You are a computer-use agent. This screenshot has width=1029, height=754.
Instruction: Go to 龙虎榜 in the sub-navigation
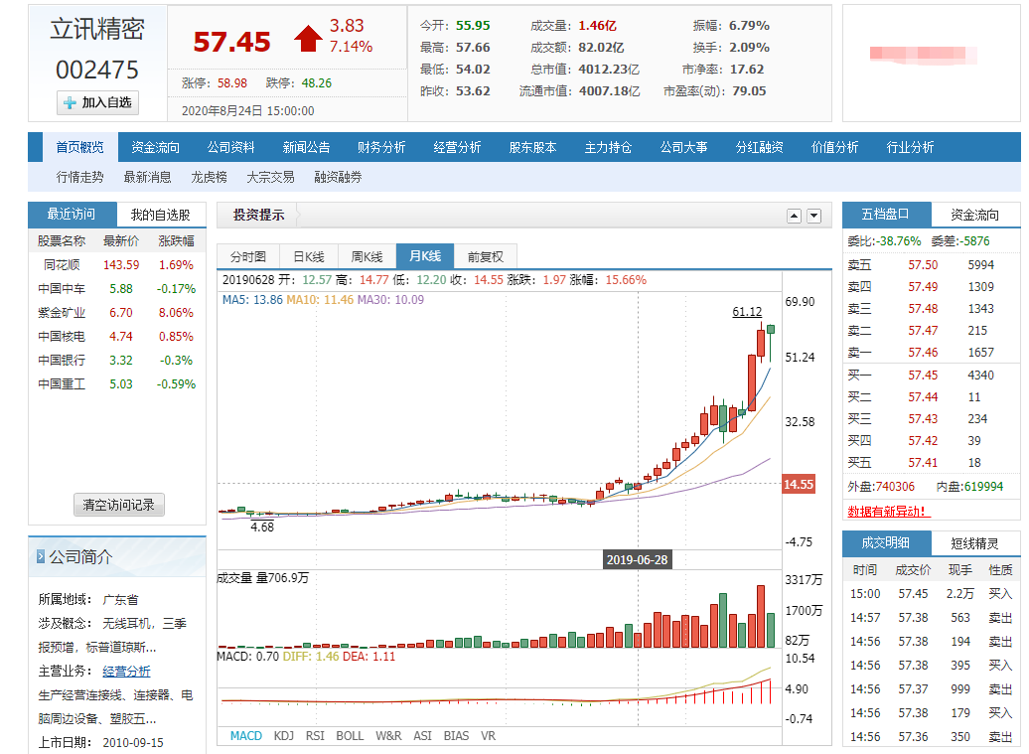click(209, 177)
